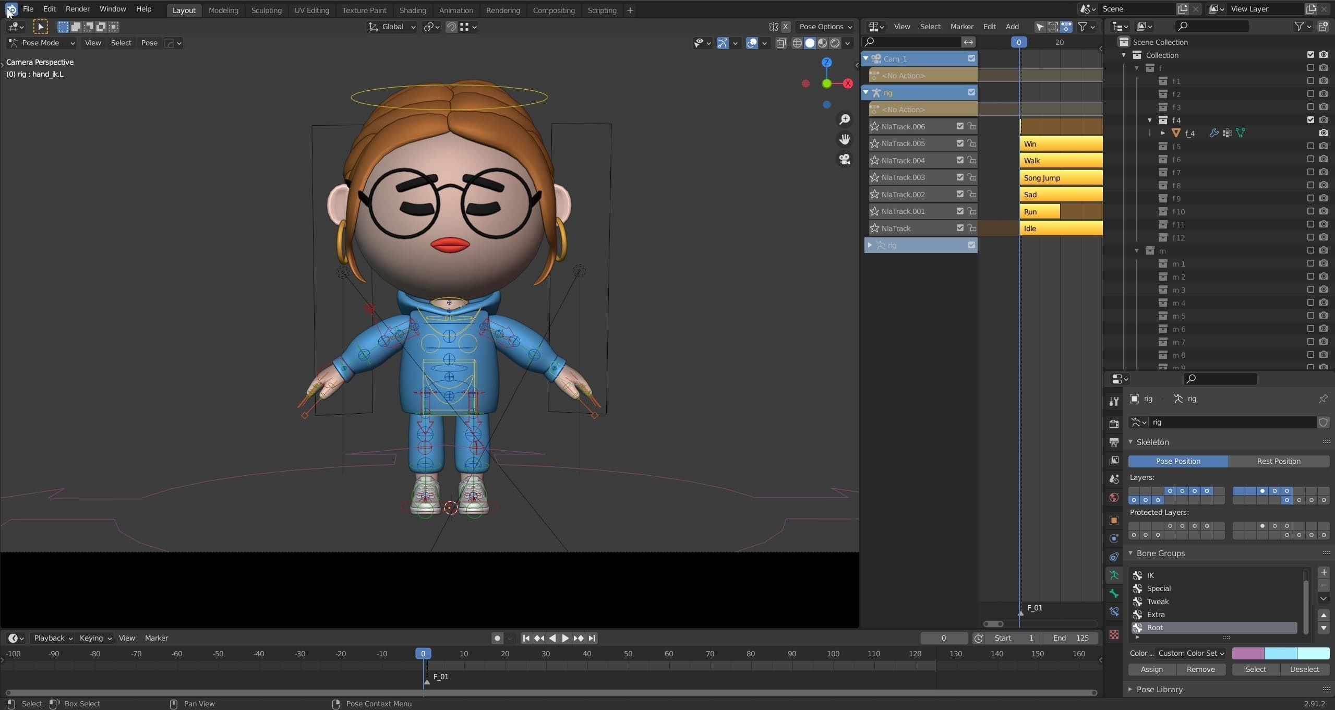Click the purple bone group color swatch
This screenshot has height=710, width=1335.
pos(1248,653)
